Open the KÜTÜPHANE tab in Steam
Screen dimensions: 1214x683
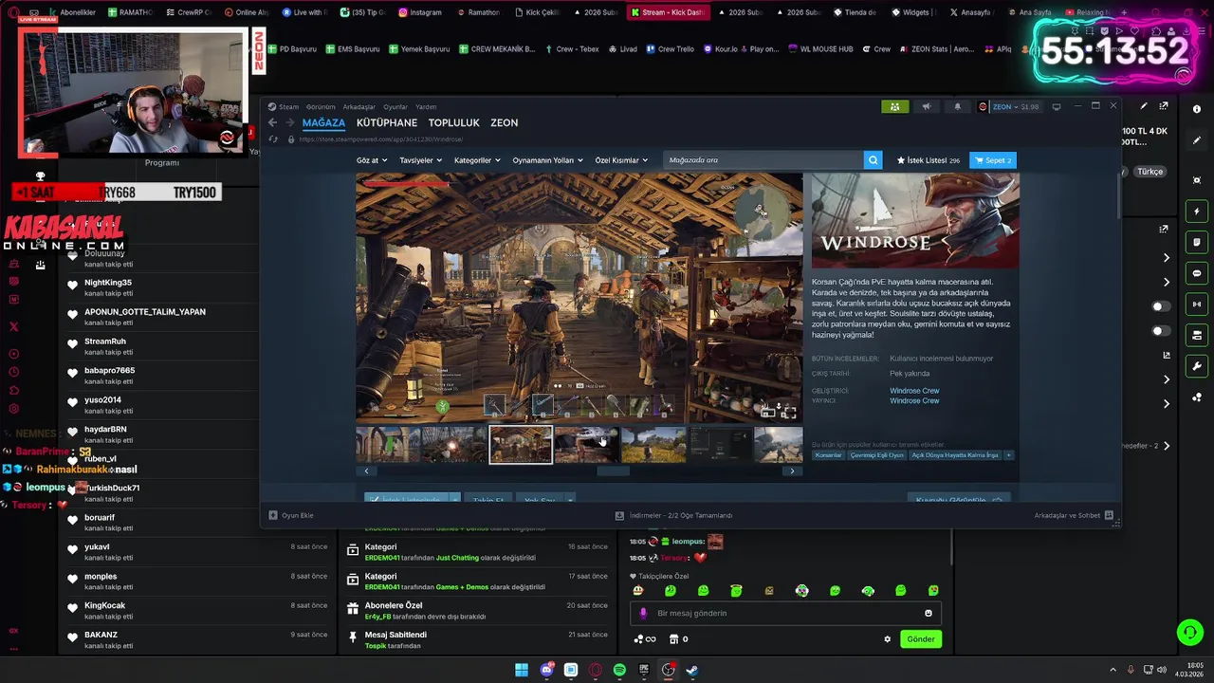coord(387,122)
